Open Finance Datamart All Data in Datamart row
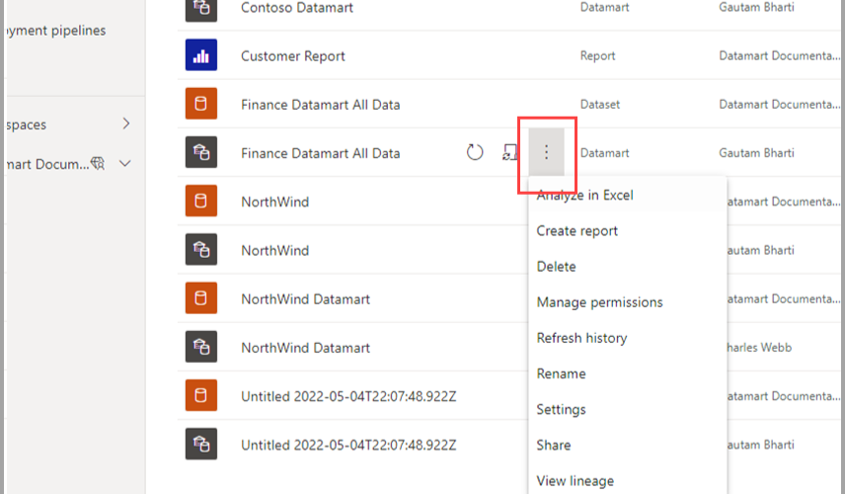 [x=320, y=153]
